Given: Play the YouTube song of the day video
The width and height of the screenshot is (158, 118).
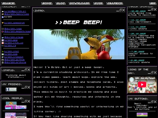Looking at the screenshot, I should tap(142, 84).
